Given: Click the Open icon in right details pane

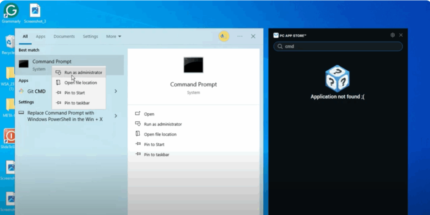Looking at the screenshot, I should (138, 113).
